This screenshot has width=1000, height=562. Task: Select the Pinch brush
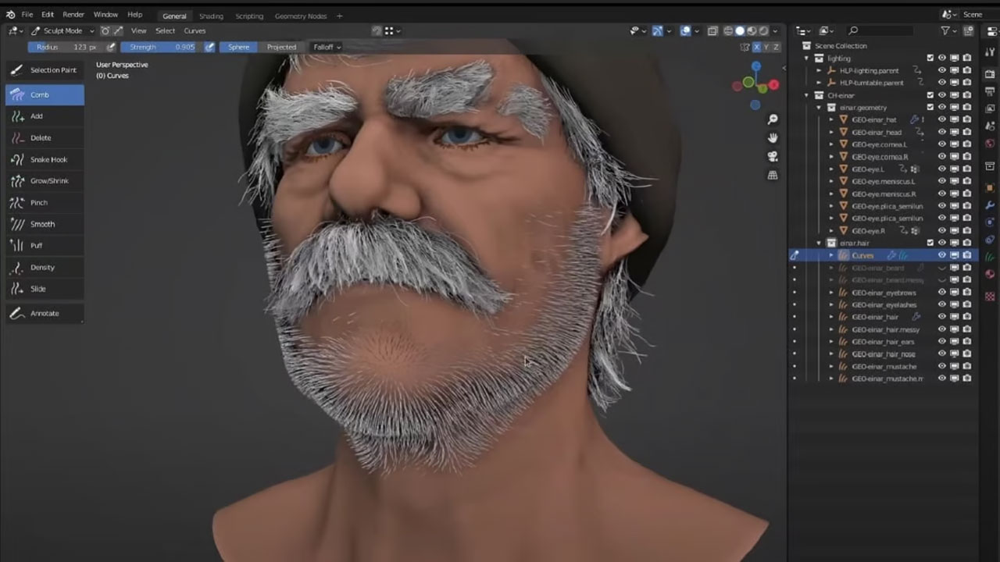45,202
